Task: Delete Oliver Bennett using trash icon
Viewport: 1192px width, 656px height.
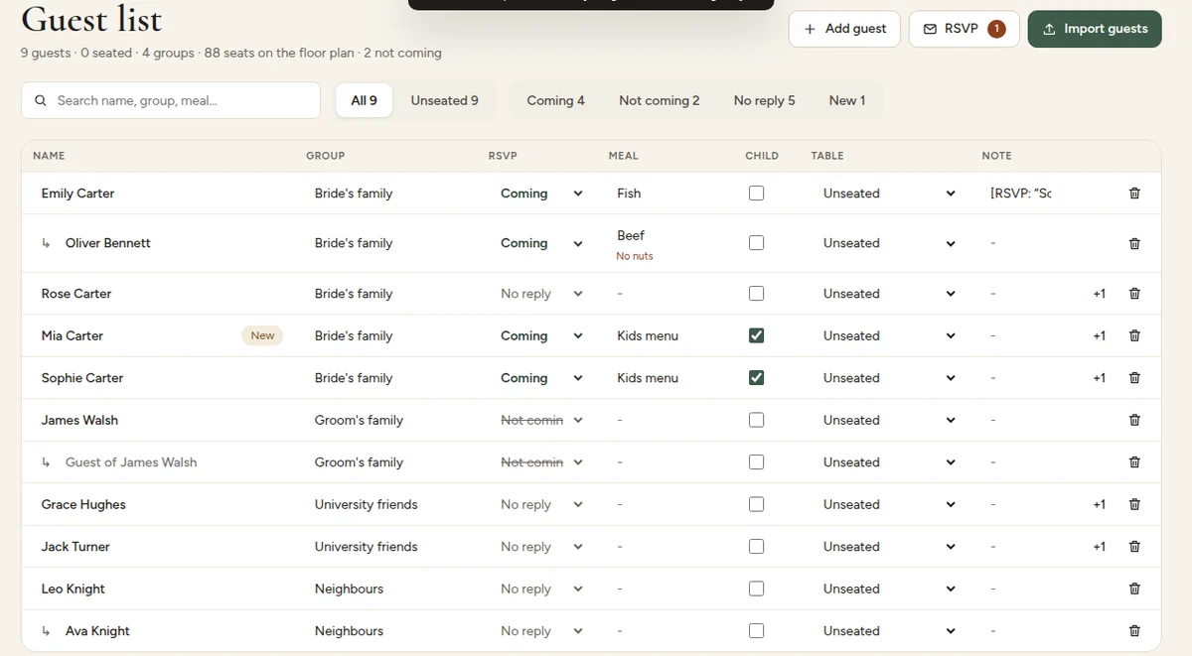Action: click(1134, 243)
